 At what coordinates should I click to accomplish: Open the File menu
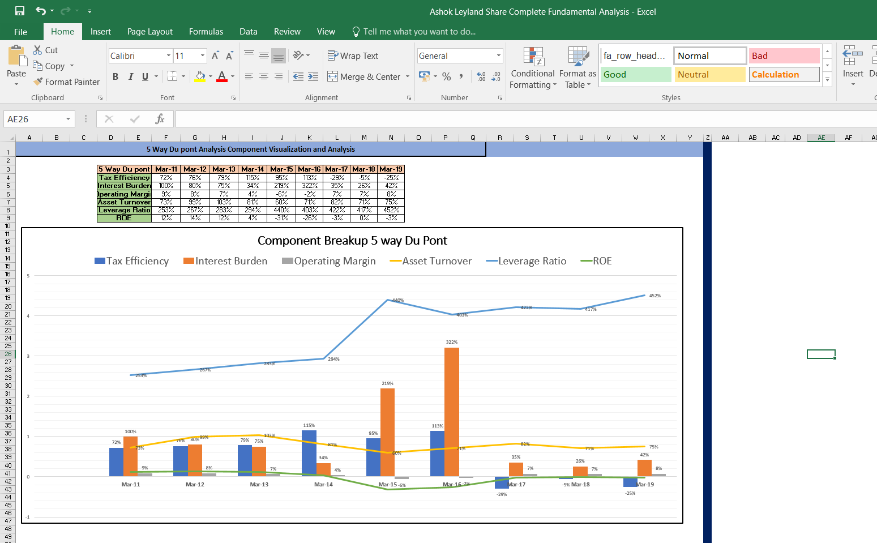coord(20,32)
